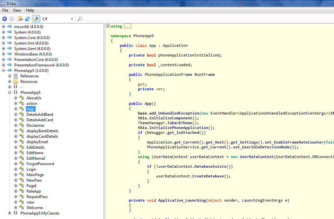
Task: Click the Login class icon
Action: [22, 169]
